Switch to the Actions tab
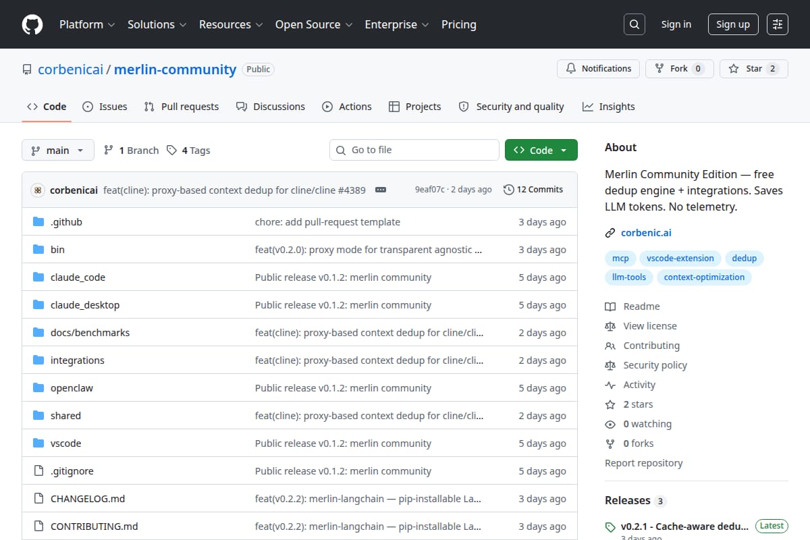This screenshot has height=540, width=810. click(347, 107)
